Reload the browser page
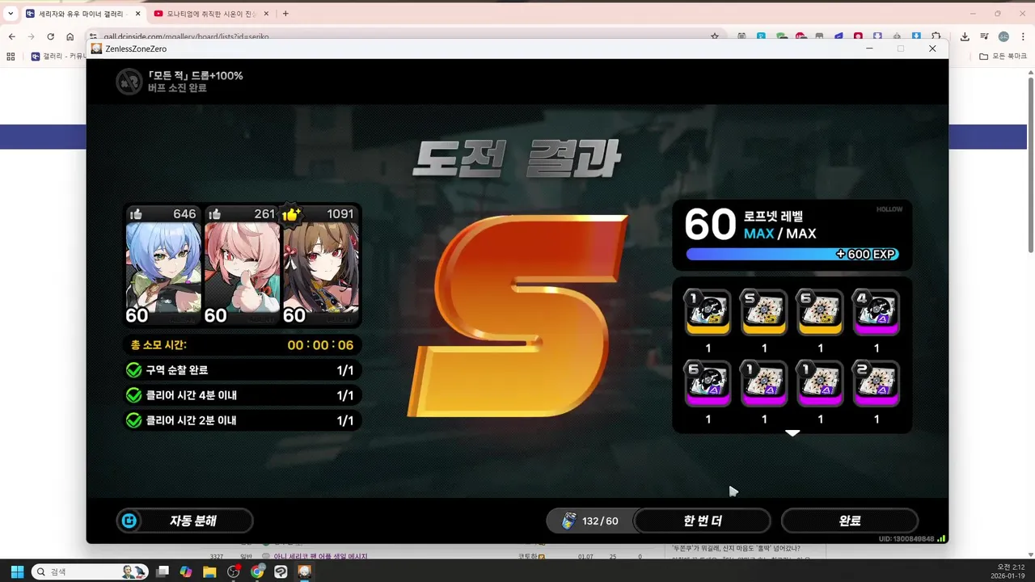The height and width of the screenshot is (582, 1035). click(51, 36)
